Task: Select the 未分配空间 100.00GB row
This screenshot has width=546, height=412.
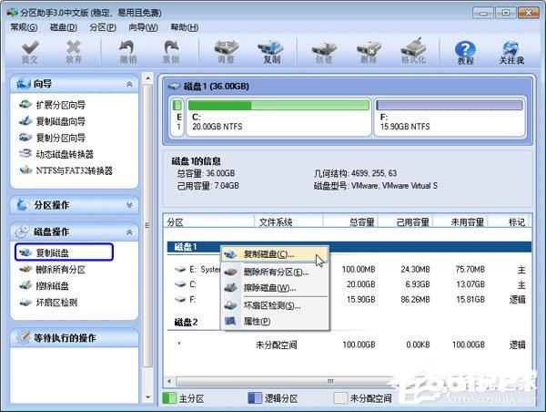Action: coord(349,345)
